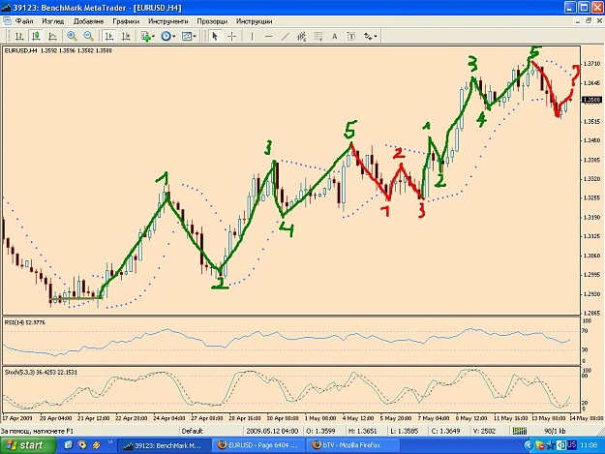605x454 pixels.
Task: Click the 1.3710 price scale label
Action: [x=592, y=64]
